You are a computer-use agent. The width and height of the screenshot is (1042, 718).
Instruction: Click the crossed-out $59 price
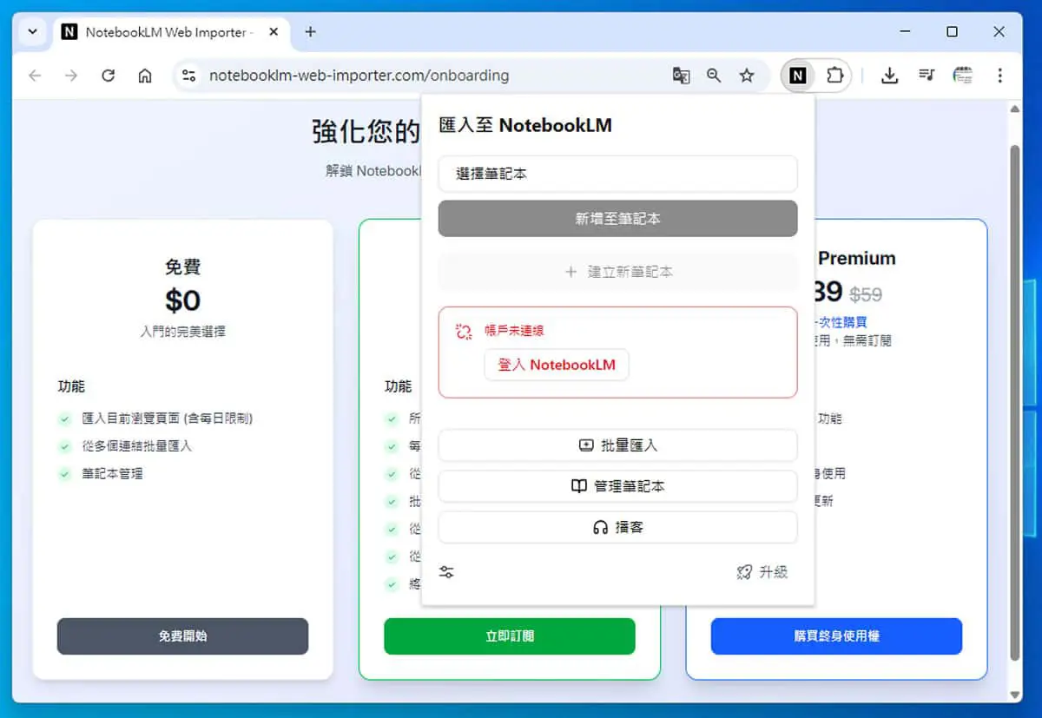point(866,294)
